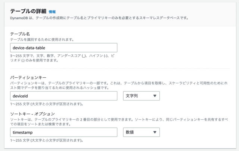Open the 文字列 partition key type dropdown
This screenshot has width=239, height=151.
click(141, 96)
